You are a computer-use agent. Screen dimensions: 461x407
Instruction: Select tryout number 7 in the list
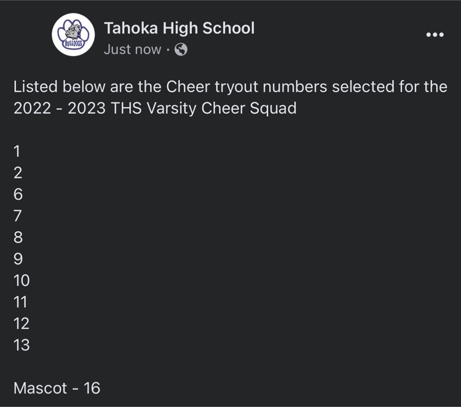18,216
